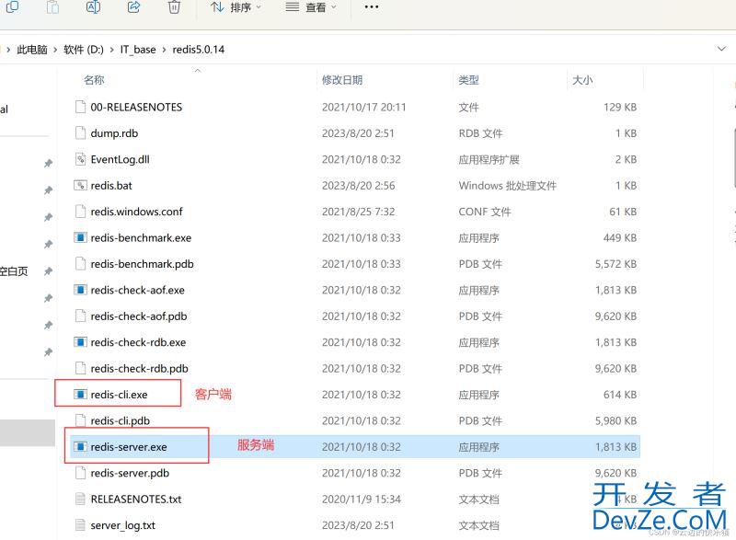Select the RELEASENOTES.txt text file

[x=135, y=500]
